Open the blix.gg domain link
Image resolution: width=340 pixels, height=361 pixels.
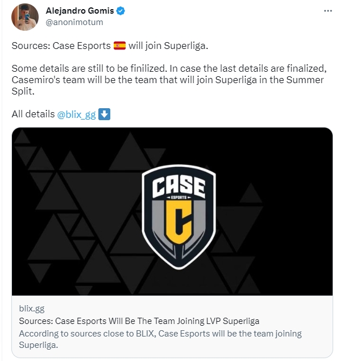pyautogui.click(x=32, y=308)
